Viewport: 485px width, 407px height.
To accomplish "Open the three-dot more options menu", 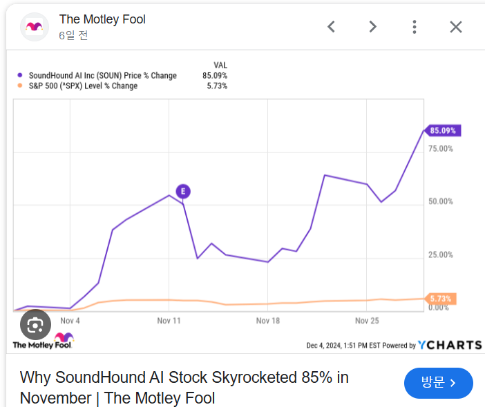I will click(415, 27).
